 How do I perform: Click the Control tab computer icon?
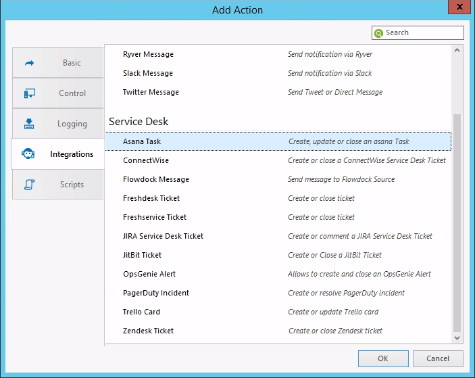pyautogui.click(x=29, y=93)
